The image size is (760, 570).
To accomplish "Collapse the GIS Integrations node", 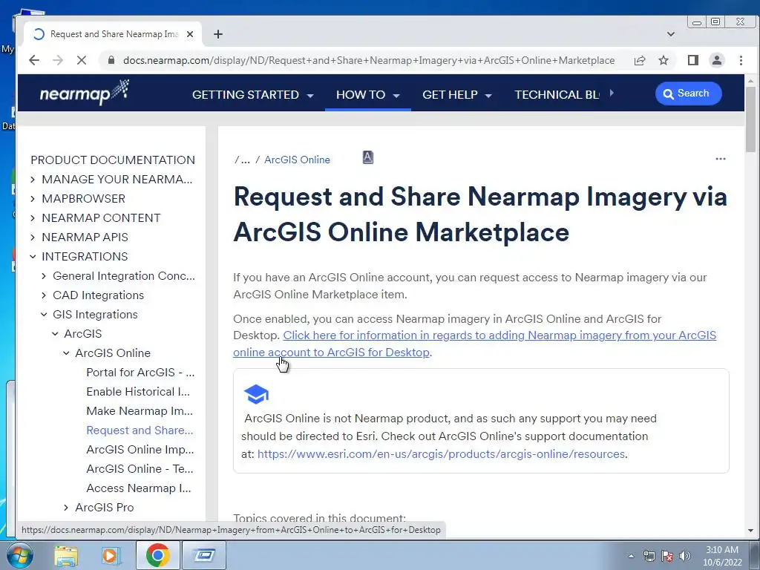I will 44,315.
